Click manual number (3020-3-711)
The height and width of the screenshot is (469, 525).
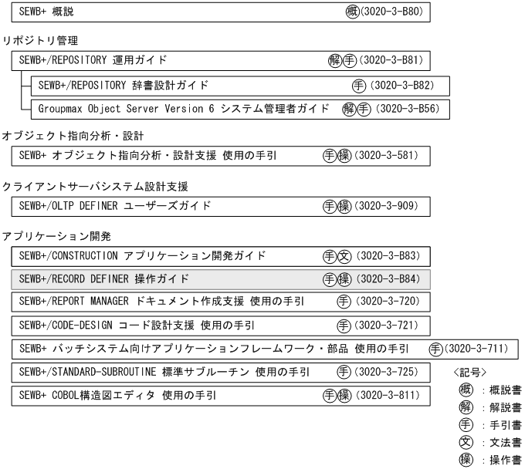coord(476,349)
